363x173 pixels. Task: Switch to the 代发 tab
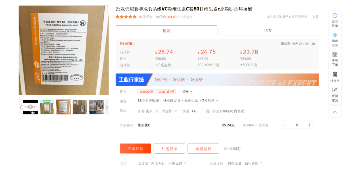(268, 30)
